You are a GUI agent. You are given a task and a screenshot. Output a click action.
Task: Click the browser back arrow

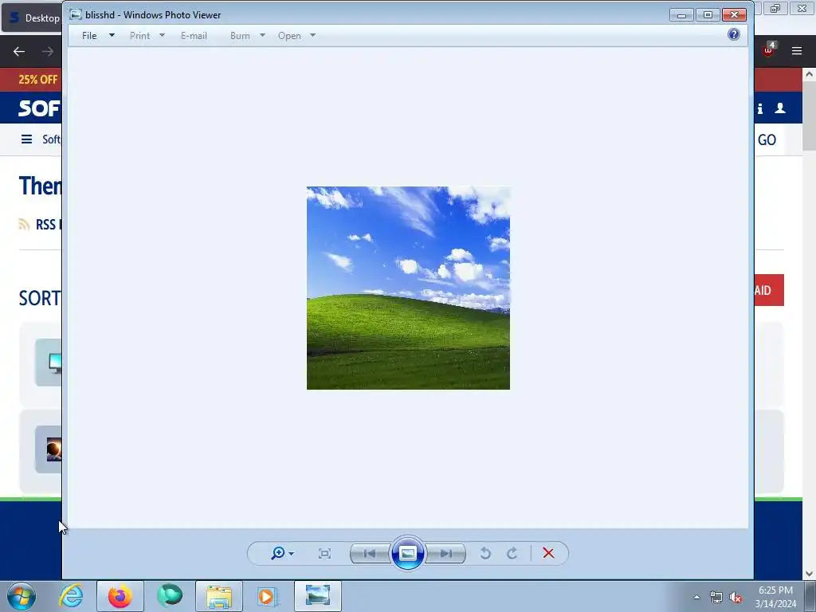(19, 51)
